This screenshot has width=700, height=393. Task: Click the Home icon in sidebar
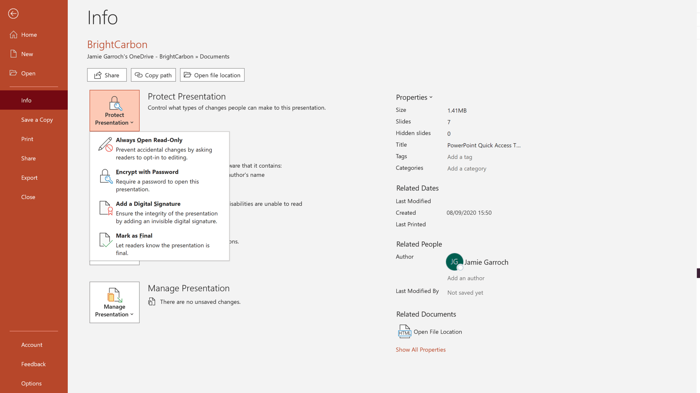coord(14,34)
